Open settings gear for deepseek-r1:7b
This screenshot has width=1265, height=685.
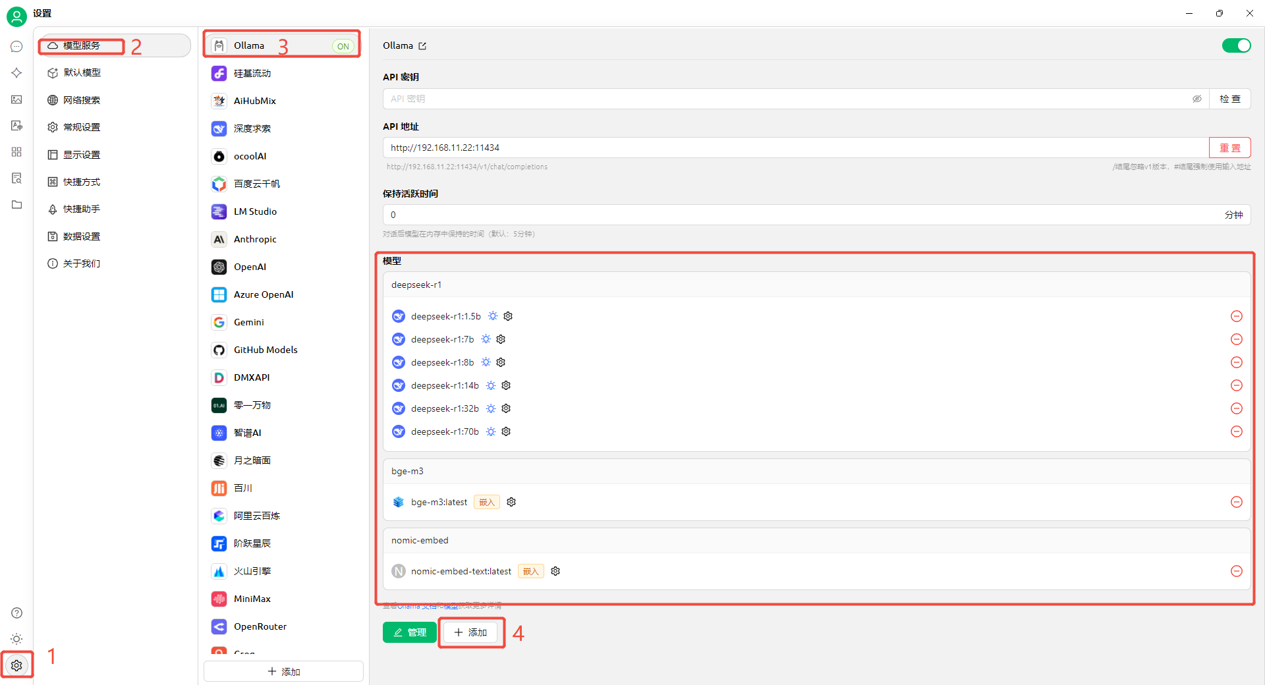pos(501,339)
